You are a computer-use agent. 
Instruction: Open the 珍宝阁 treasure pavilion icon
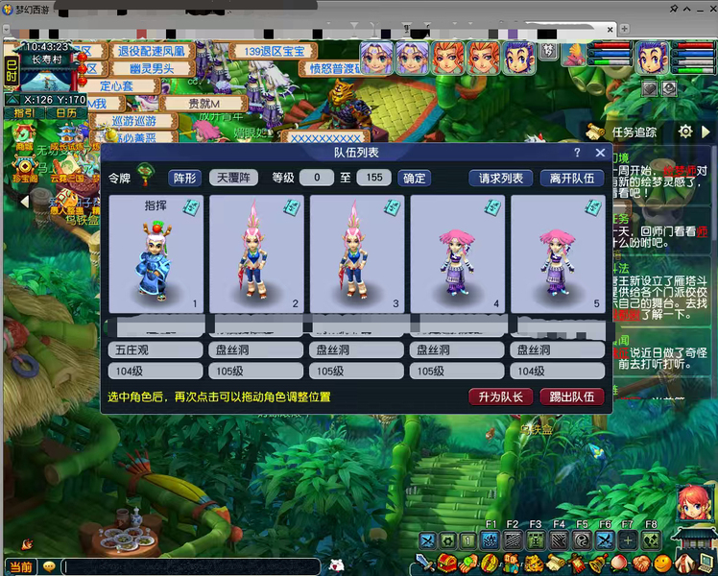[23, 169]
